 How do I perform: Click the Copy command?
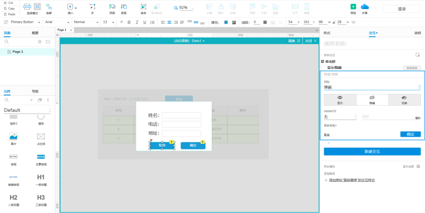click(x=9, y=8)
